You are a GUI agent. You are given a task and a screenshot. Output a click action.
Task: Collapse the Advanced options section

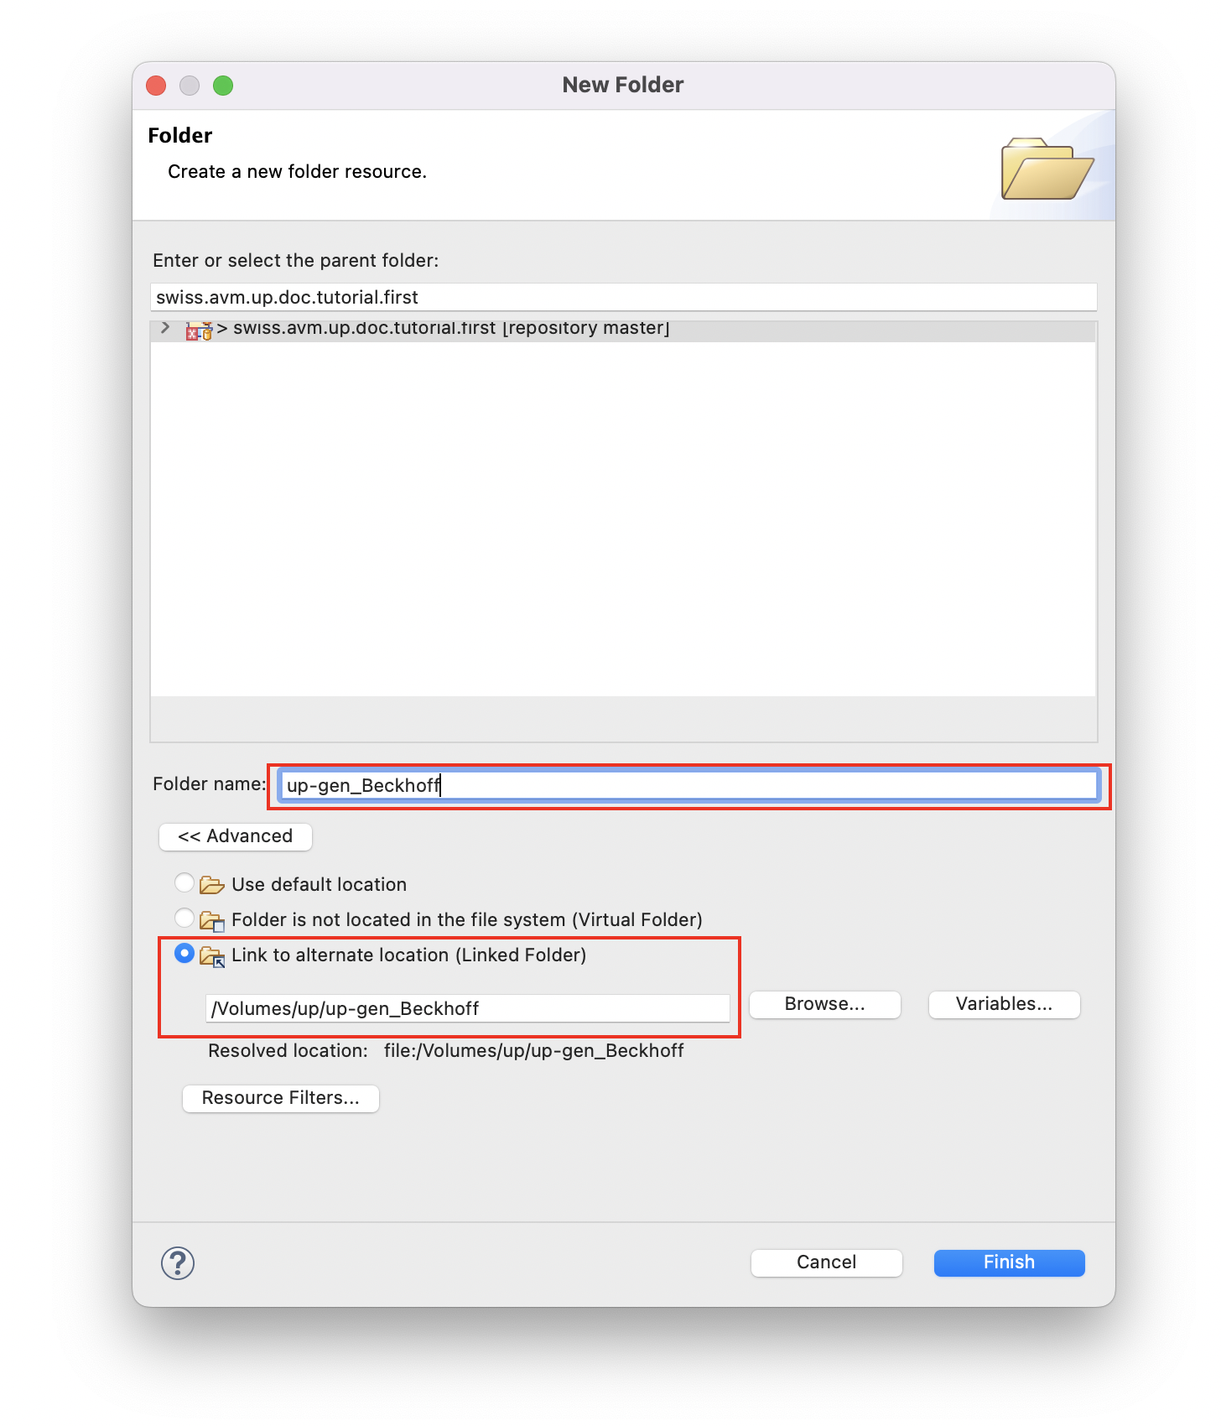click(x=236, y=836)
